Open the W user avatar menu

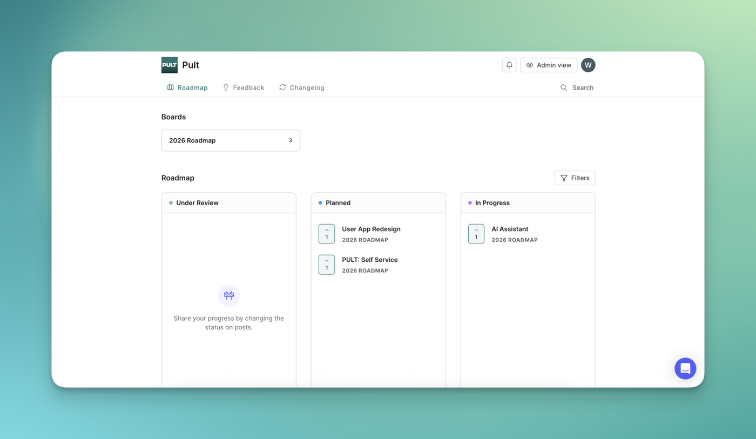point(588,65)
